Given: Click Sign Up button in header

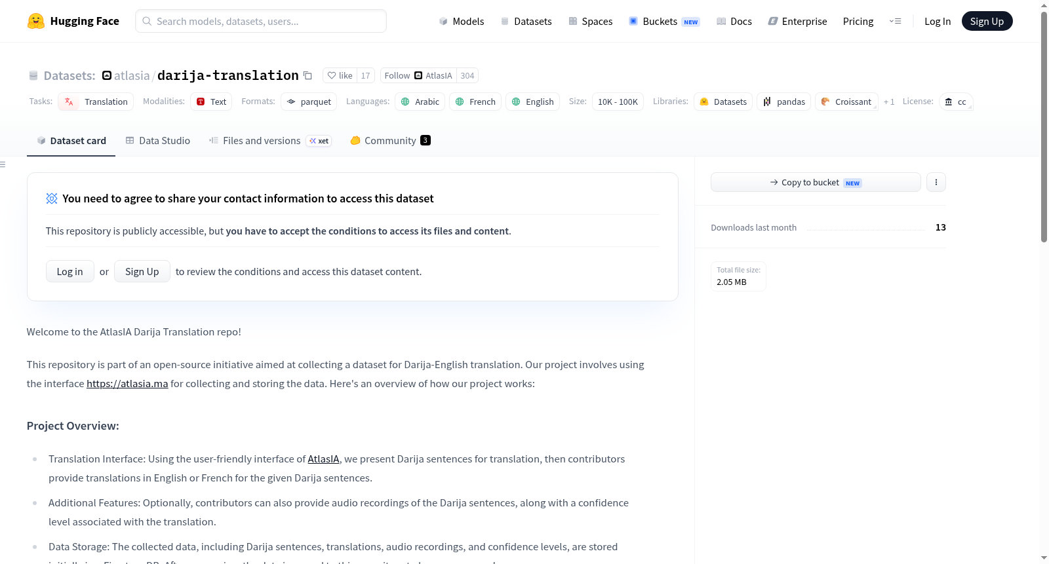Looking at the screenshot, I should click(x=987, y=21).
